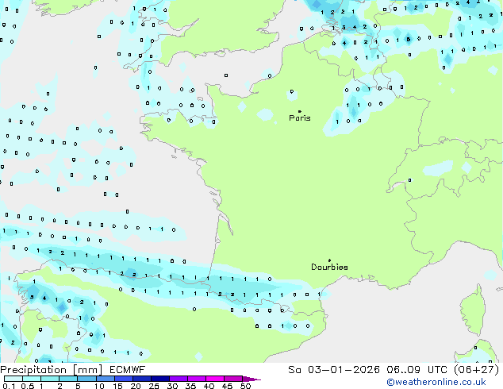Open the weatheronline.co.uk copyright link
The image size is (503, 389).
[436, 382]
